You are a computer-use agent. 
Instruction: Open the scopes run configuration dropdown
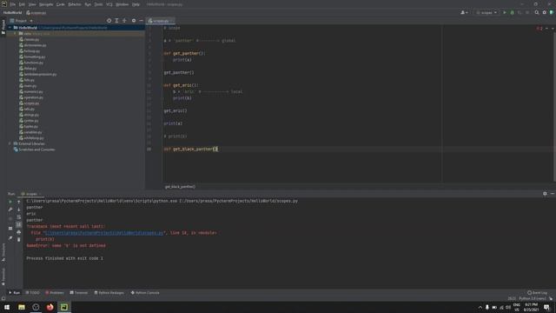pos(486,12)
